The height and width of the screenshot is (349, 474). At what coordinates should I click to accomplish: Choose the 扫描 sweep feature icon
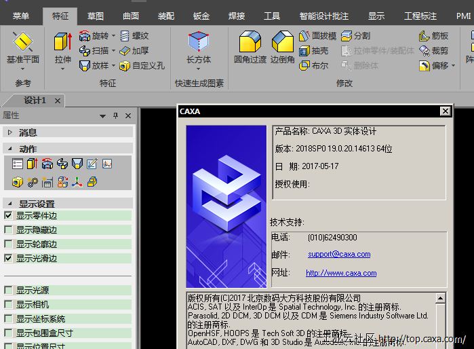pos(85,50)
